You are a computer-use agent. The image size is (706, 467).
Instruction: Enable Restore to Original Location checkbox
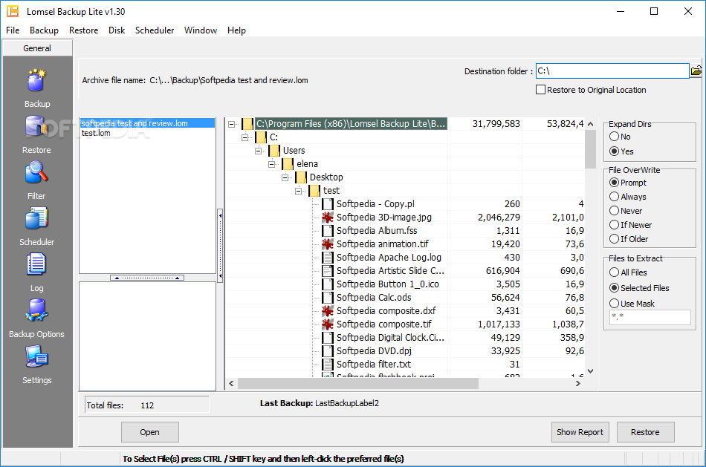click(x=541, y=90)
